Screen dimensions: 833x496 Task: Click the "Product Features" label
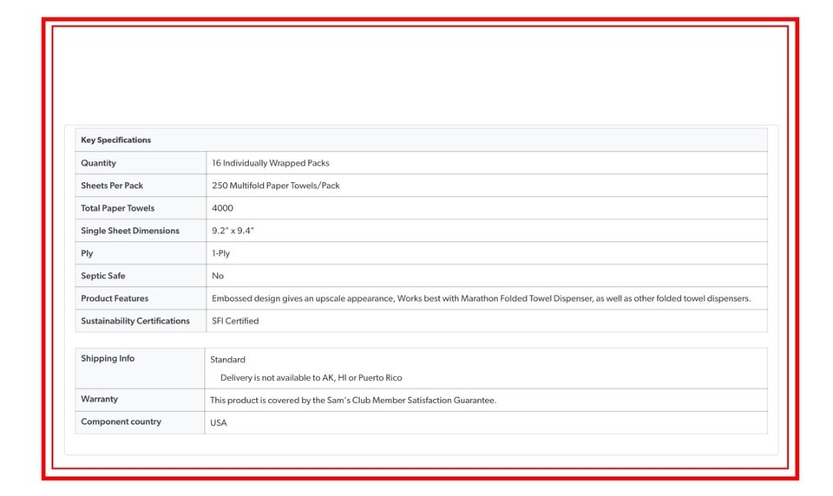(x=115, y=298)
